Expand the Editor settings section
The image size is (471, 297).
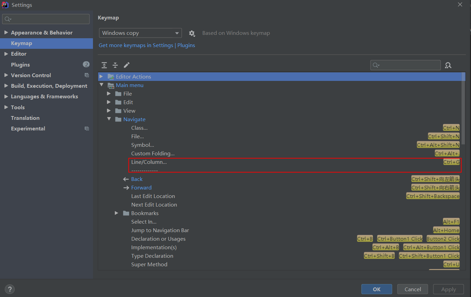(6, 54)
